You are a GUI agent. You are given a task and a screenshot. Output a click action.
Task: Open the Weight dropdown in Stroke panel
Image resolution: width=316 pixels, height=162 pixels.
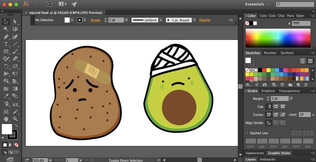pyautogui.click(x=291, y=98)
